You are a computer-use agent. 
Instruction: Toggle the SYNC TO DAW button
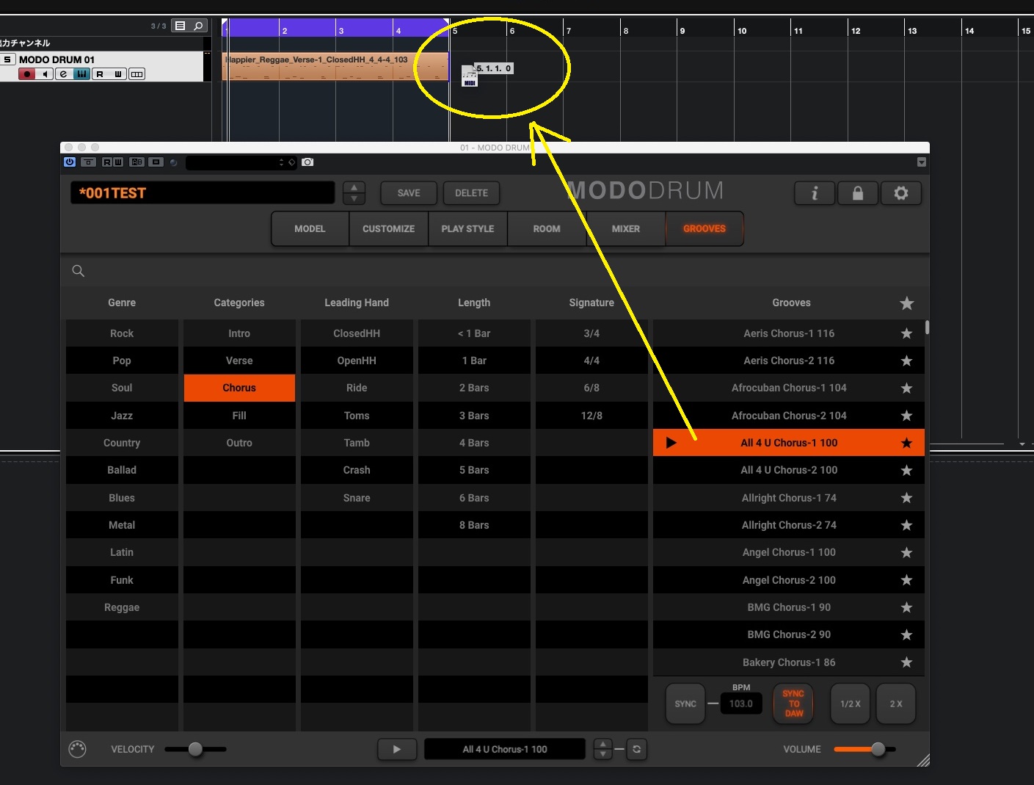(793, 703)
